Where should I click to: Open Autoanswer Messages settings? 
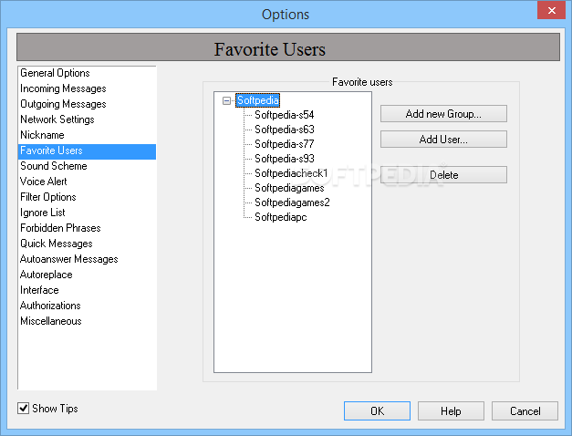pyautogui.click(x=87, y=259)
